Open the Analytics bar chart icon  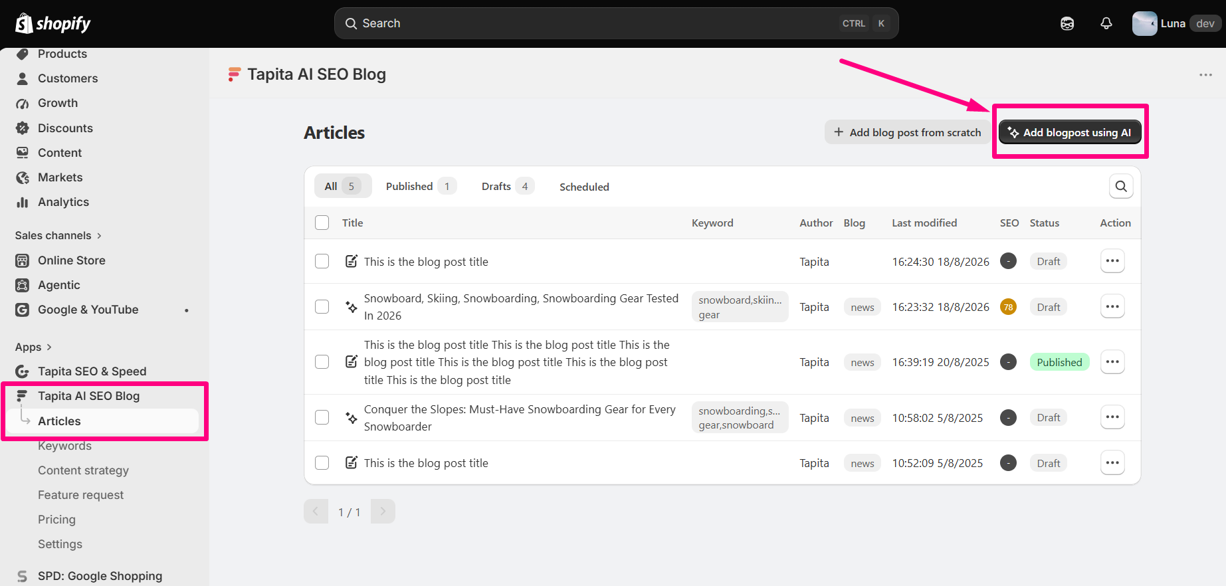(23, 202)
